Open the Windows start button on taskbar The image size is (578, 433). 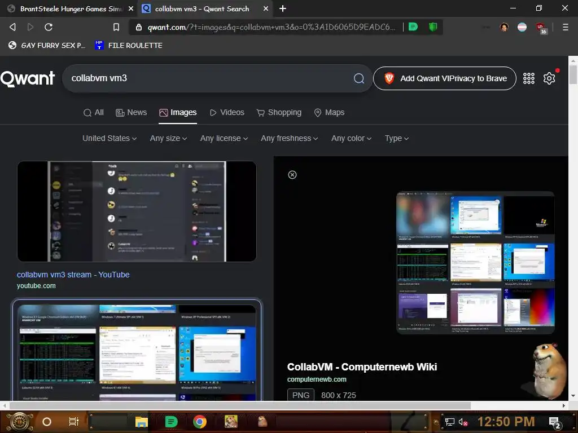(19, 422)
